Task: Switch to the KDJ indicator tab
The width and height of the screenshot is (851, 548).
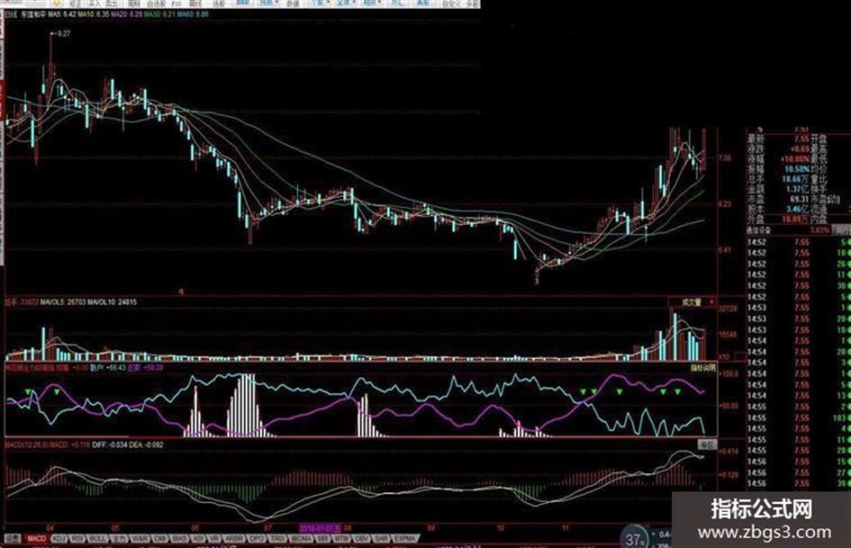Action: pyautogui.click(x=59, y=538)
